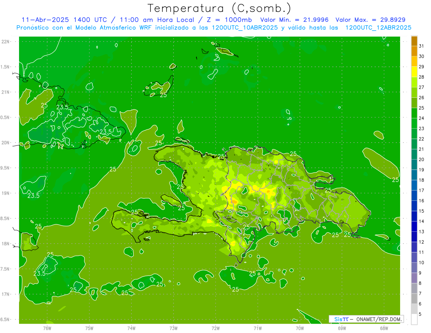Pick the gold swatch between legend 29 and 30
Screen dimensions: 431x333
pyautogui.click(x=414, y=61)
